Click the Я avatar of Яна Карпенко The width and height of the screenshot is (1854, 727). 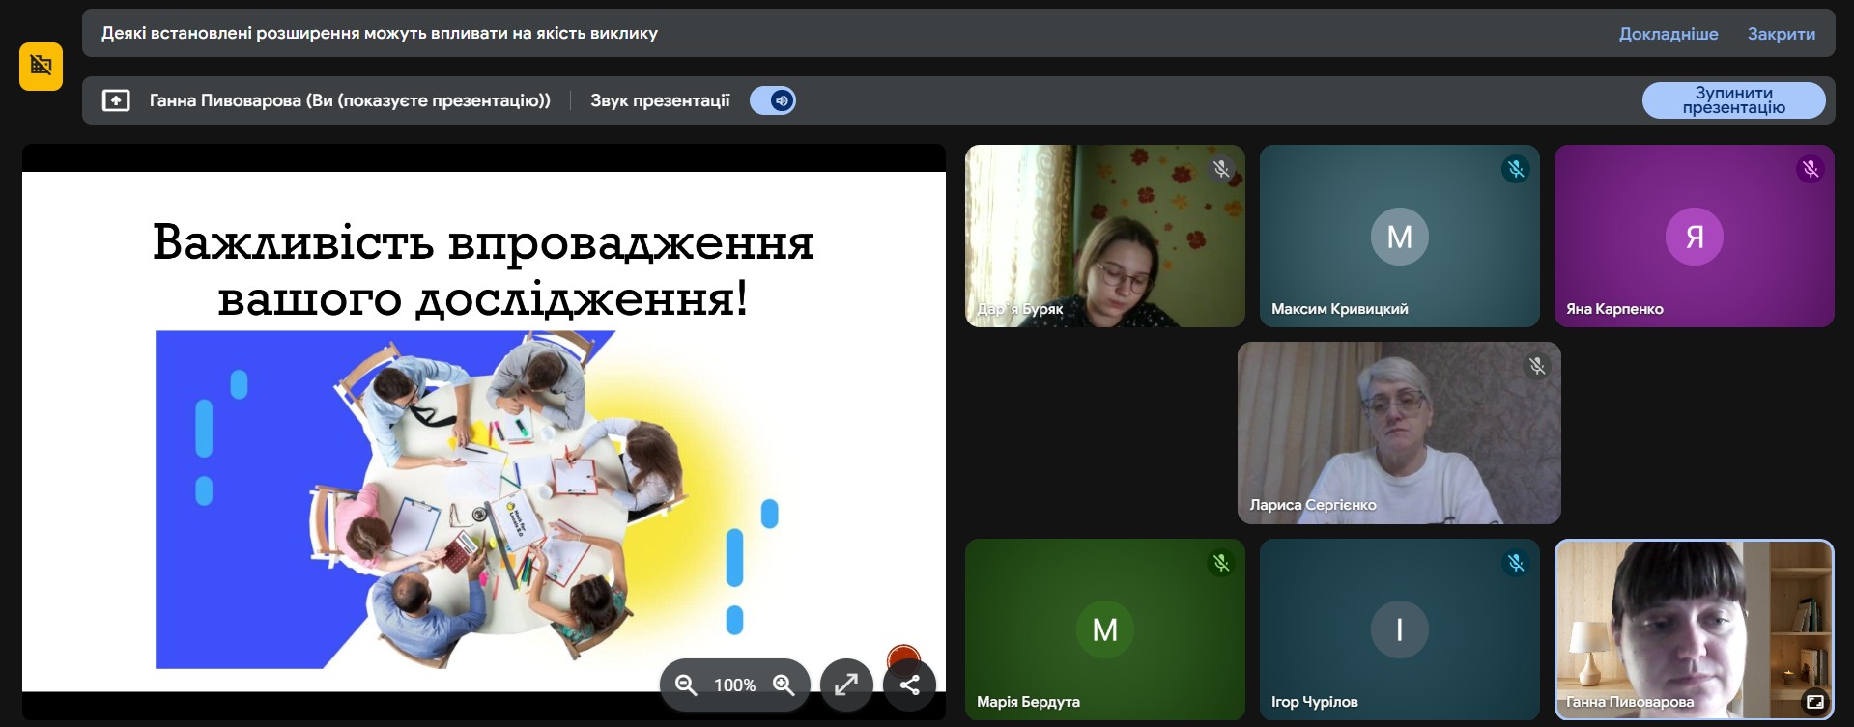[x=1694, y=237]
